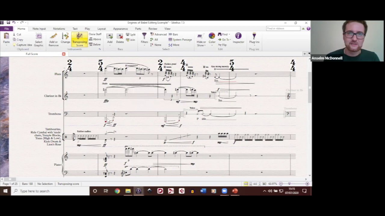
Task: Click the Color wheel icon
Action: coord(212,36)
